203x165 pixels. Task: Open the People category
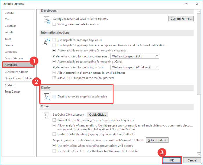coord(18,32)
